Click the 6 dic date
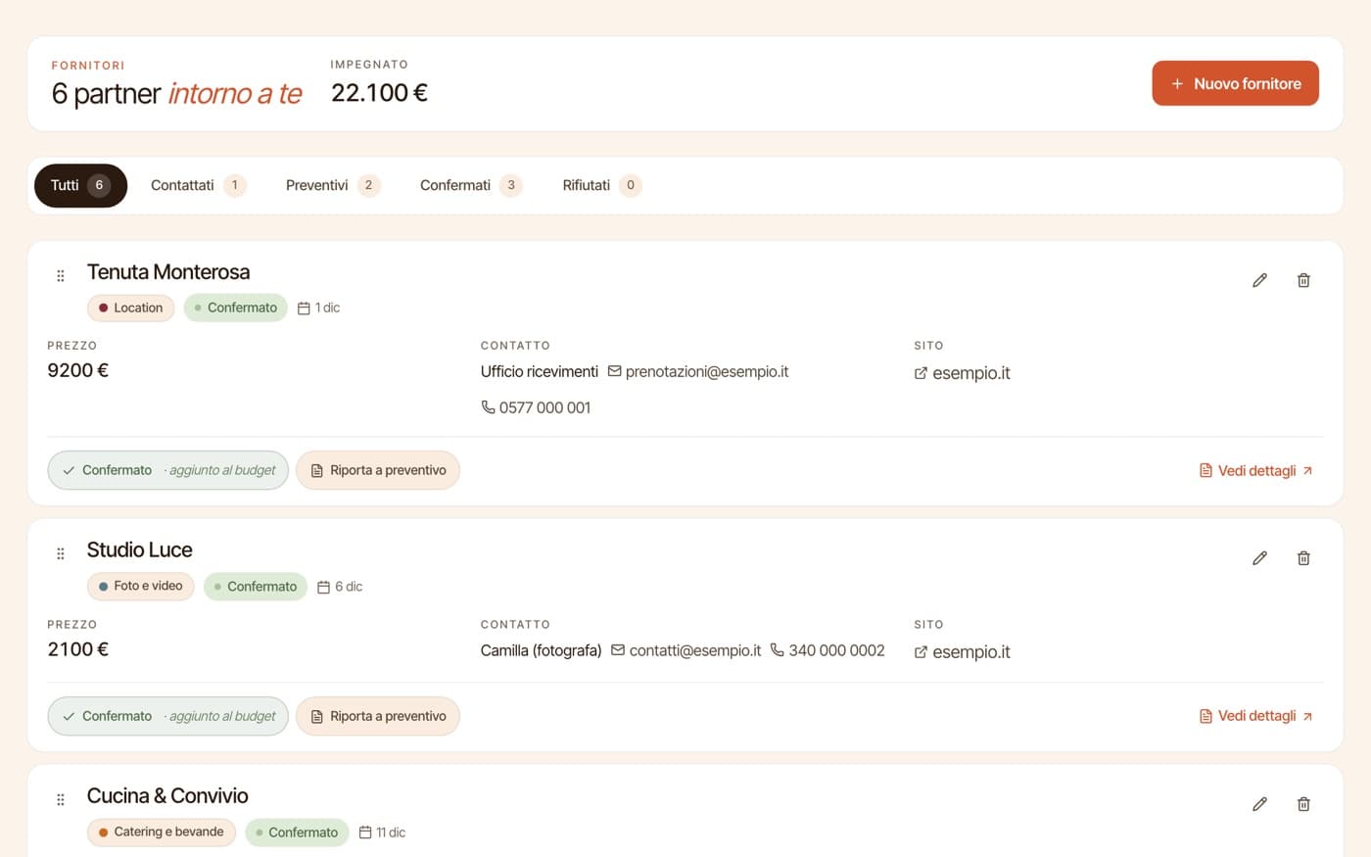 340,587
